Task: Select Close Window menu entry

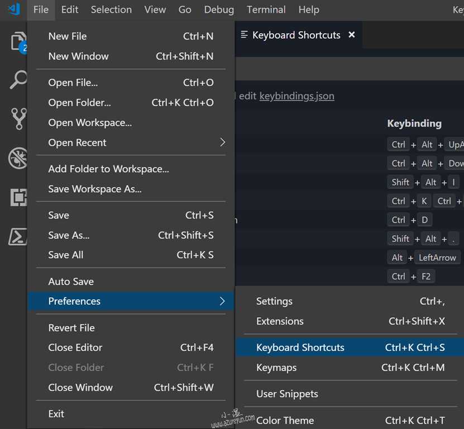Action: coord(131,388)
